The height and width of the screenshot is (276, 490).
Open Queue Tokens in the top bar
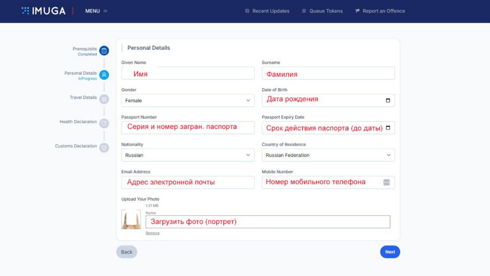322,11
